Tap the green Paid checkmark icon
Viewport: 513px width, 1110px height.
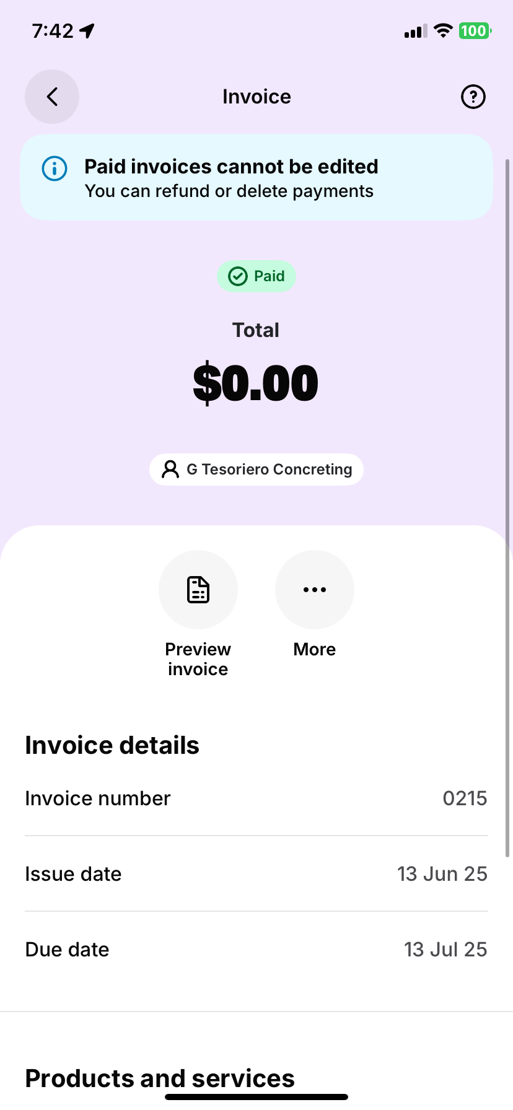coord(238,276)
